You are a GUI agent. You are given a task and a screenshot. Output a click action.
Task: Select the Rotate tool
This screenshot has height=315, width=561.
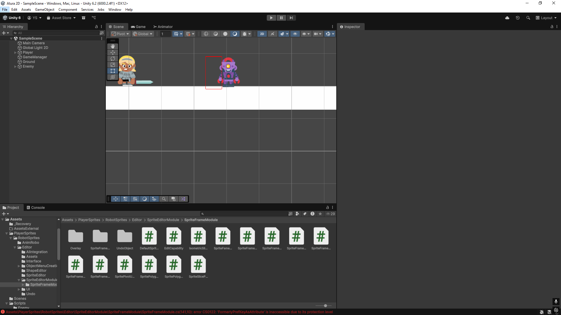point(113,59)
